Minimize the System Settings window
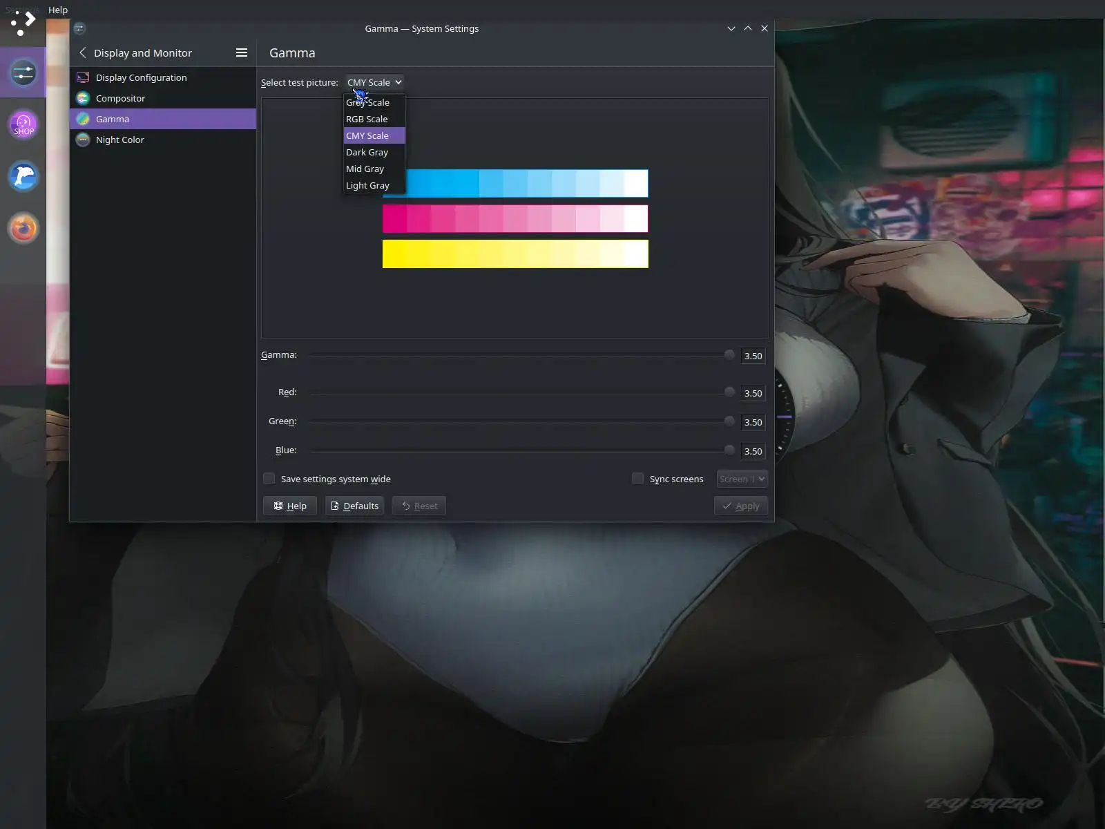The height and width of the screenshot is (829, 1105). tap(731, 28)
